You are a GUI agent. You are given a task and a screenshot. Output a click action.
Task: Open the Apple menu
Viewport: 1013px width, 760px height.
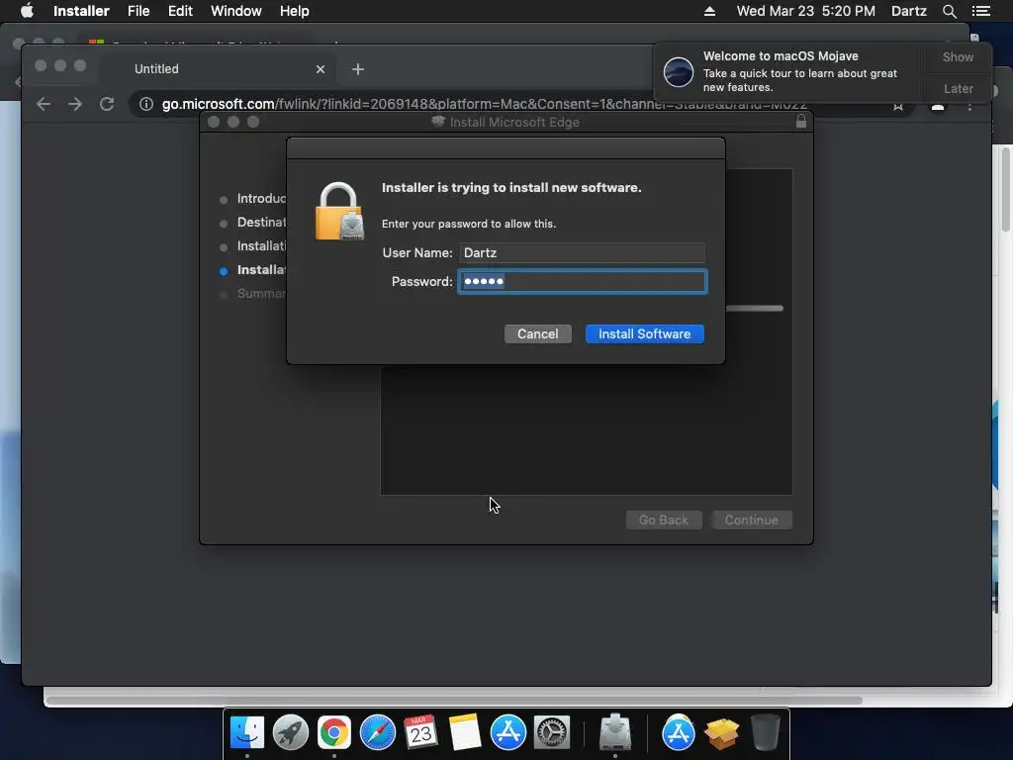coord(27,11)
